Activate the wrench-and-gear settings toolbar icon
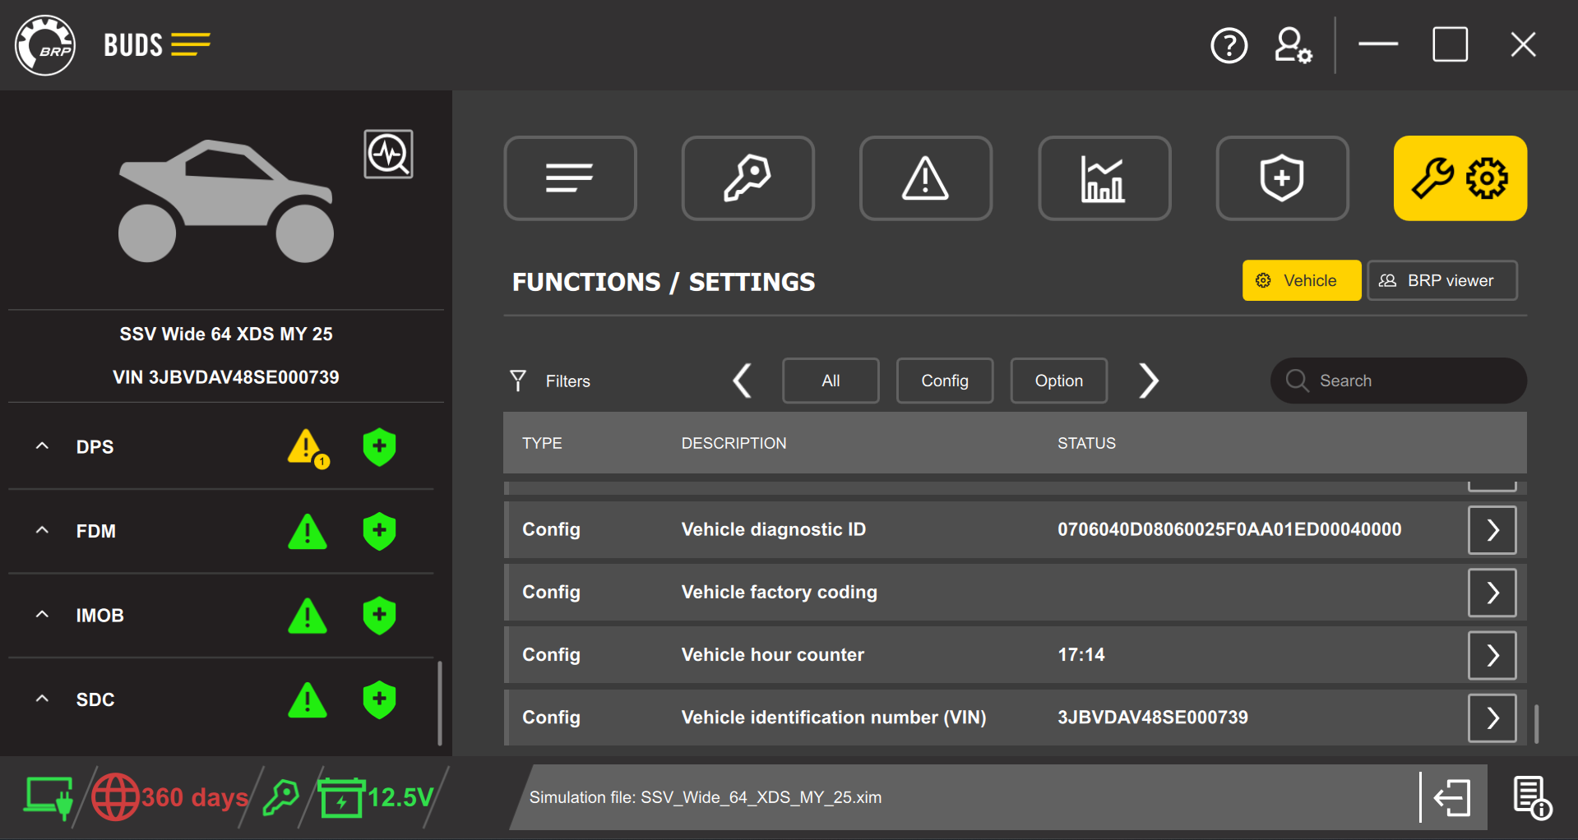 click(x=1460, y=178)
